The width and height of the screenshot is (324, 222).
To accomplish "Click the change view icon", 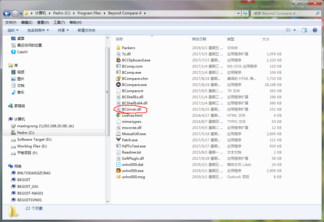I will point(288,30).
